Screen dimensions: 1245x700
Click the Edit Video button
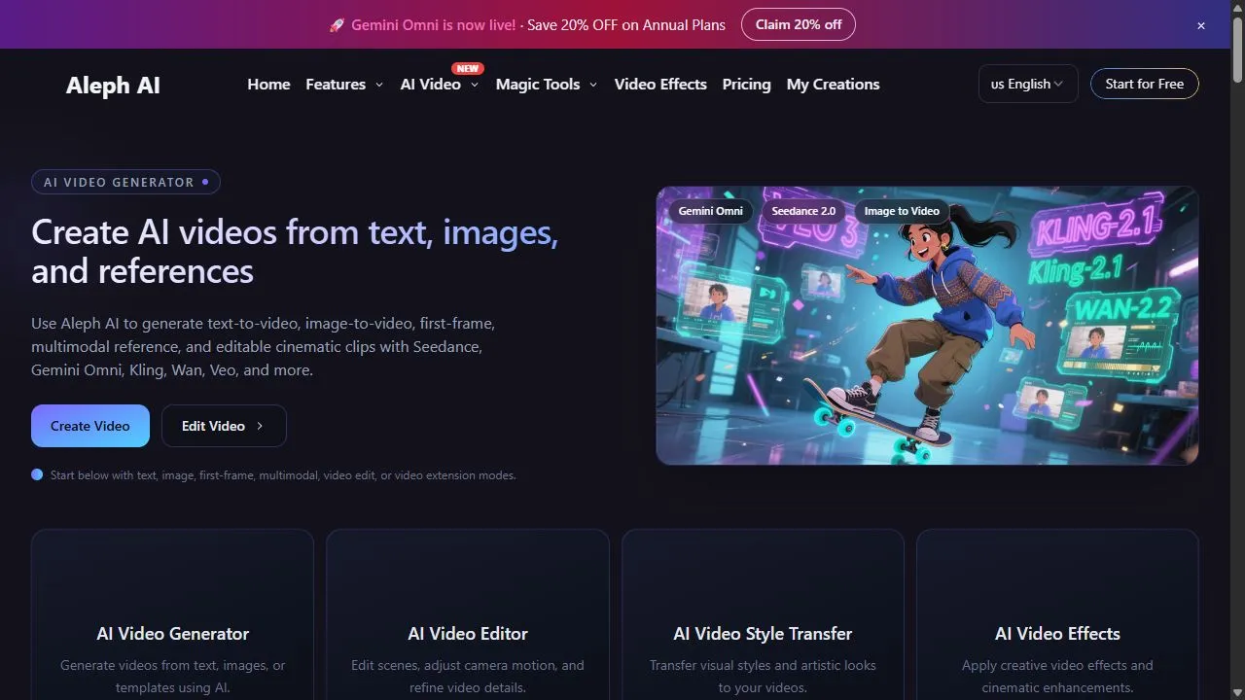tap(224, 426)
